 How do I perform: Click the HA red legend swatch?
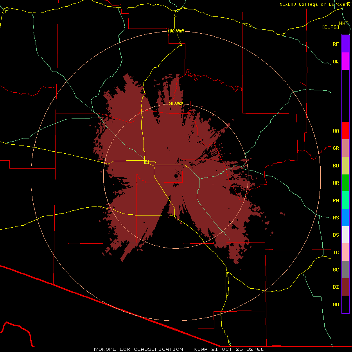pyautogui.click(x=345, y=131)
